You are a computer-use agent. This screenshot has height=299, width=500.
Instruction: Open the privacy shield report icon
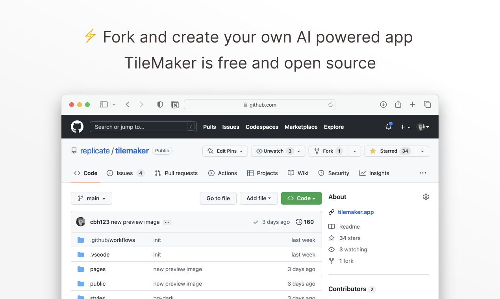coord(160,105)
